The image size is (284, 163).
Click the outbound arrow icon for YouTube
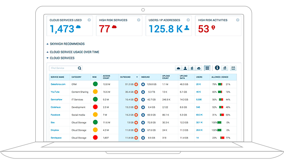(136, 92)
